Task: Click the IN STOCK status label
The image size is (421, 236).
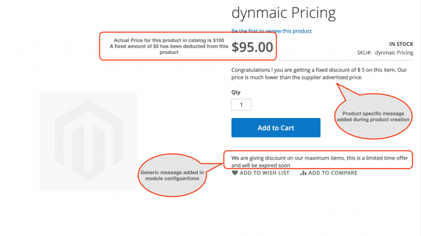Action: coord(401,44)
